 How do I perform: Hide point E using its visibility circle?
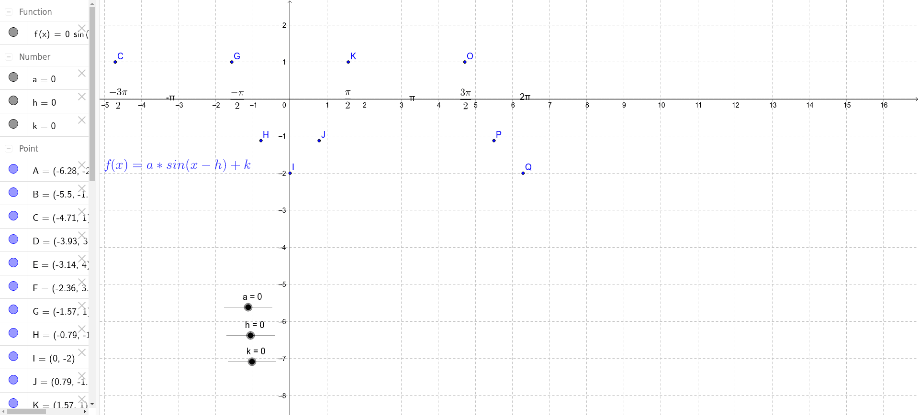click(13, 263)
